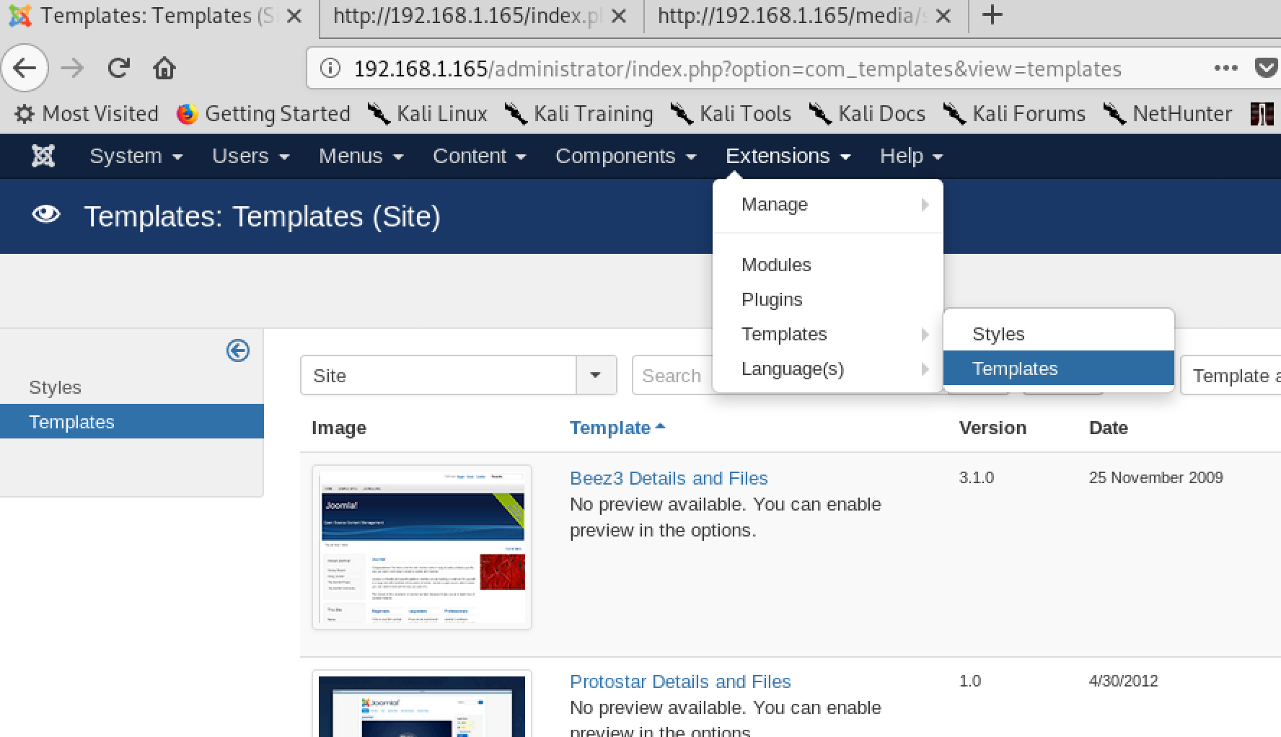Click the browser address bar URL
This screenshot has height=737, width=1281.
click(738, 69)
